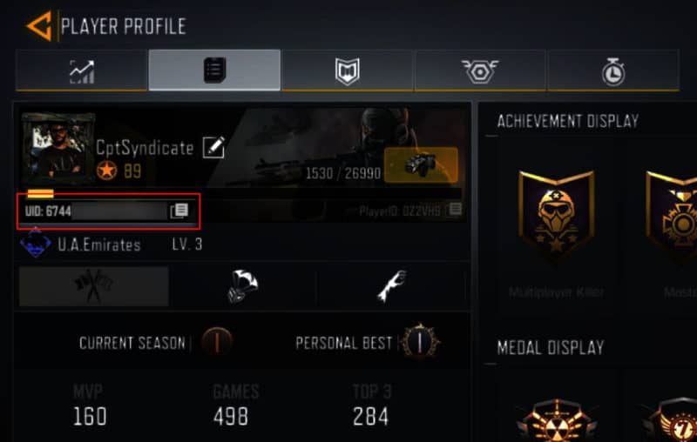Open the orange vehicle reward box
The width and height of the screenshot is (697, 442).
coord(421,164)
